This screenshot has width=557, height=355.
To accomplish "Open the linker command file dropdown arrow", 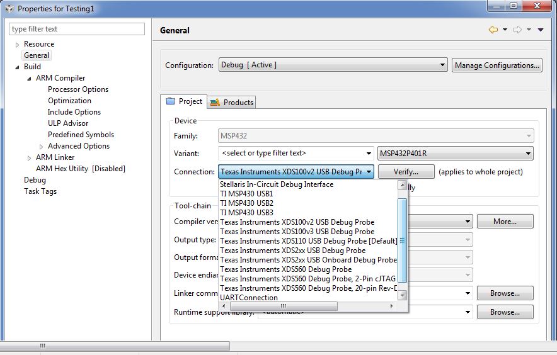I will (x=468, y=293).
